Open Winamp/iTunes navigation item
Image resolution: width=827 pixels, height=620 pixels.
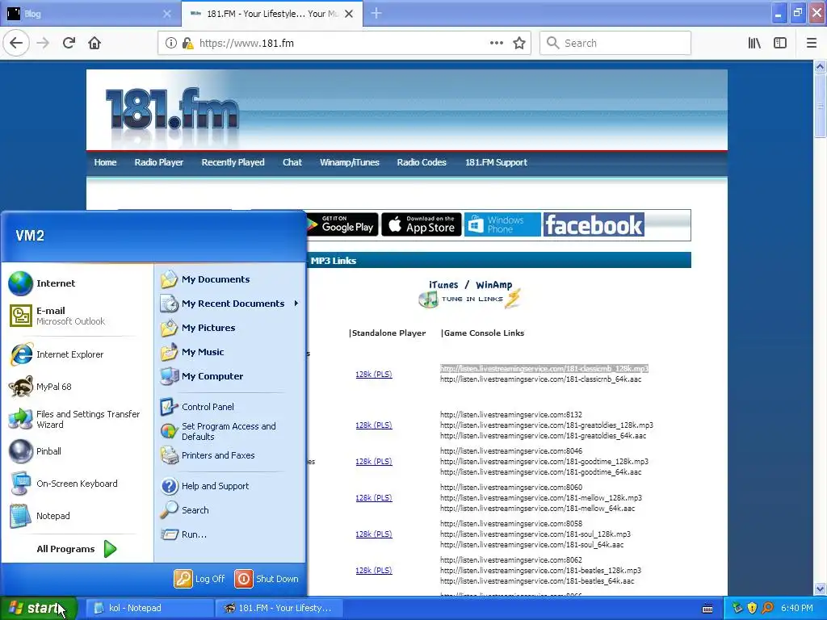(x=350, y=162)
